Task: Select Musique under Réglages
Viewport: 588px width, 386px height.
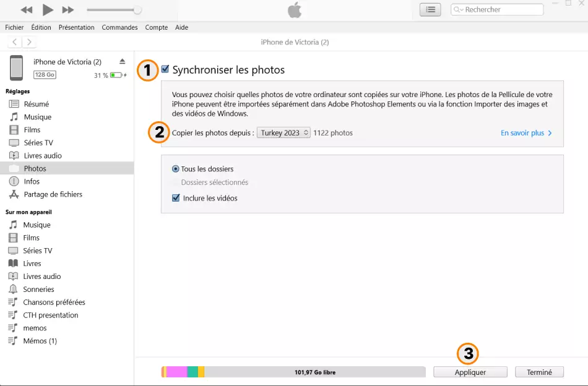Action: [38, 117]
